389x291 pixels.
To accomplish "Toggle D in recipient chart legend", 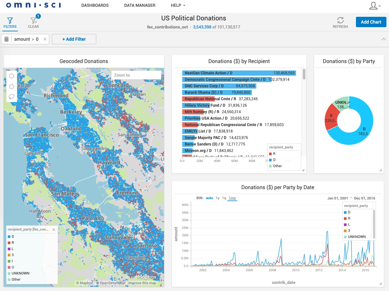I will click(272, 160).
